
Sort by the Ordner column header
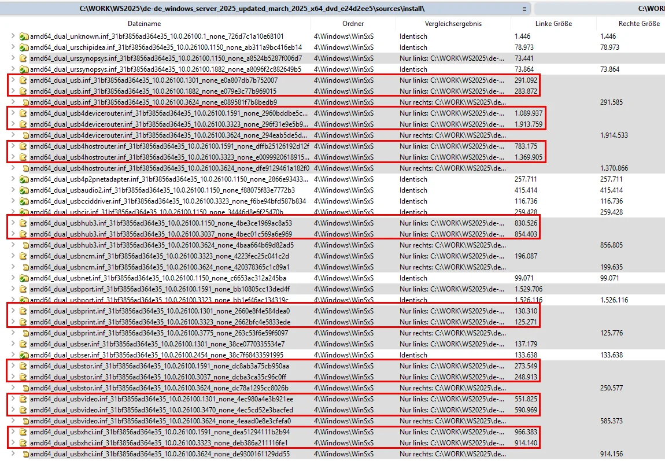point(353,24)
